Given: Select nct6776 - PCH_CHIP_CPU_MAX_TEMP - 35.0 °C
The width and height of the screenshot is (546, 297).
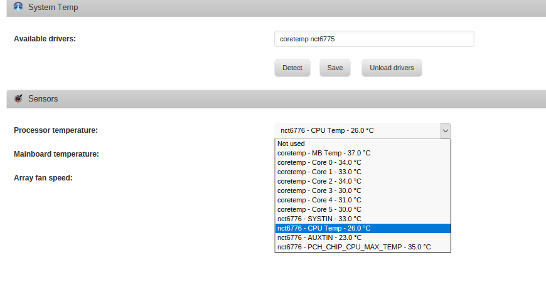Looking at the screenshot, I should (x=363, y=247).
